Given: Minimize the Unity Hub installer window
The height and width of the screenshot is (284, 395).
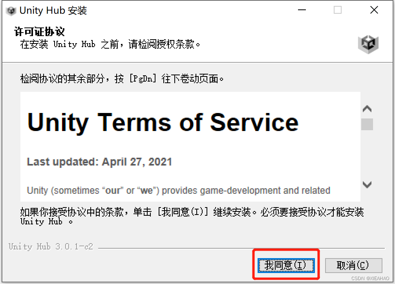Looking at the screenshot, I should (x=302, y=10).
